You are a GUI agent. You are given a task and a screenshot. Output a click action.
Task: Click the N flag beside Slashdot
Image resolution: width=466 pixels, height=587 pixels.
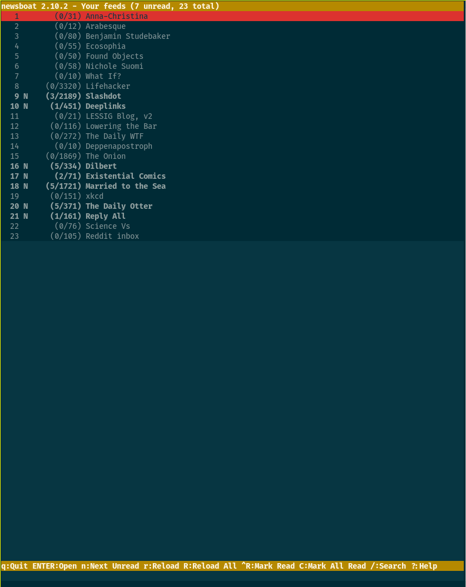pos(26,96)
